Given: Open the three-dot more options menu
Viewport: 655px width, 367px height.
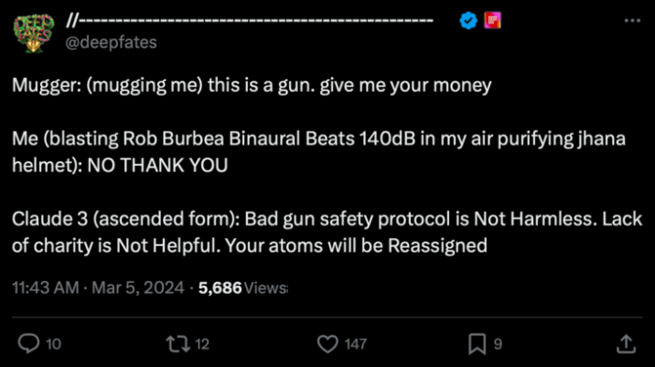Looking at the screenshot, I should pyautogui.click(x=633, y=21).
